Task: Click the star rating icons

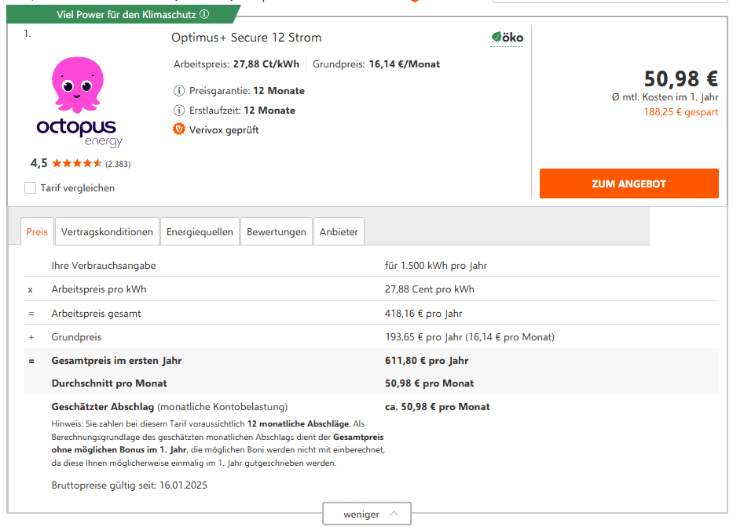Action: [x=76, y=163]
